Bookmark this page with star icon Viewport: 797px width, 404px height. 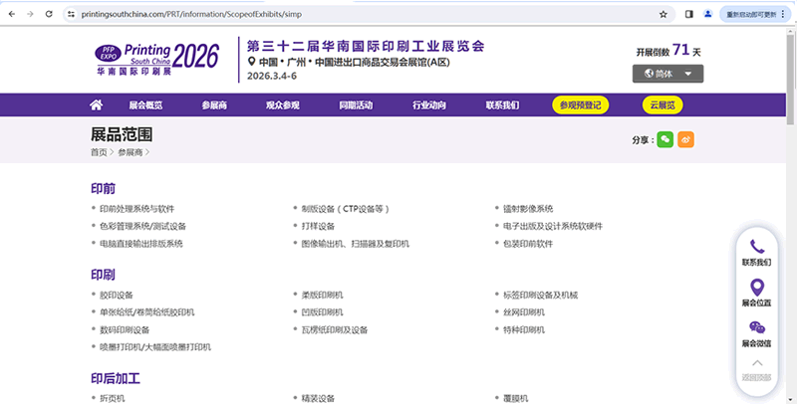coord(664,15)
